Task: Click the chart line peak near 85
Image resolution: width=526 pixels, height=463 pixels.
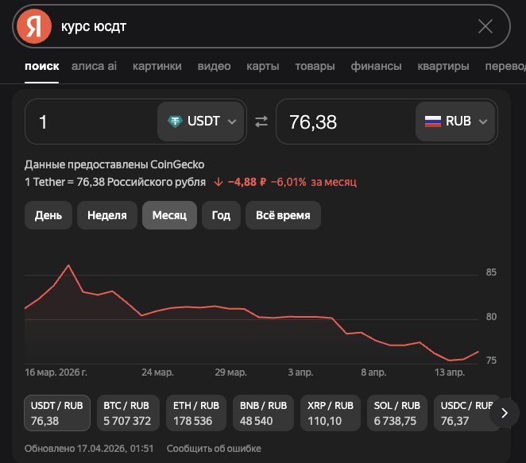Action: (69, 265)
